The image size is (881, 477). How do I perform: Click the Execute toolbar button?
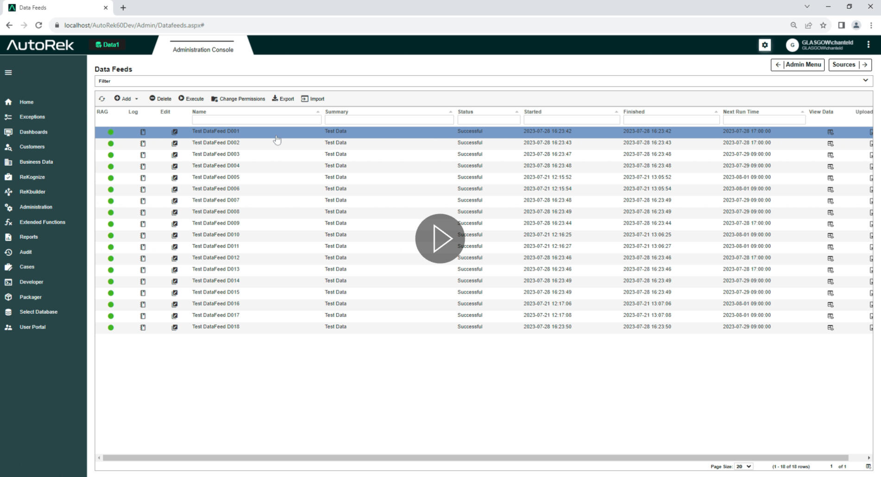click(191, 99)
